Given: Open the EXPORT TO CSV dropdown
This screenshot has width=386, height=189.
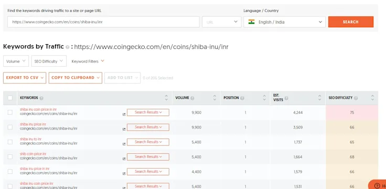Looking at the screenshot, I should 25,78.
